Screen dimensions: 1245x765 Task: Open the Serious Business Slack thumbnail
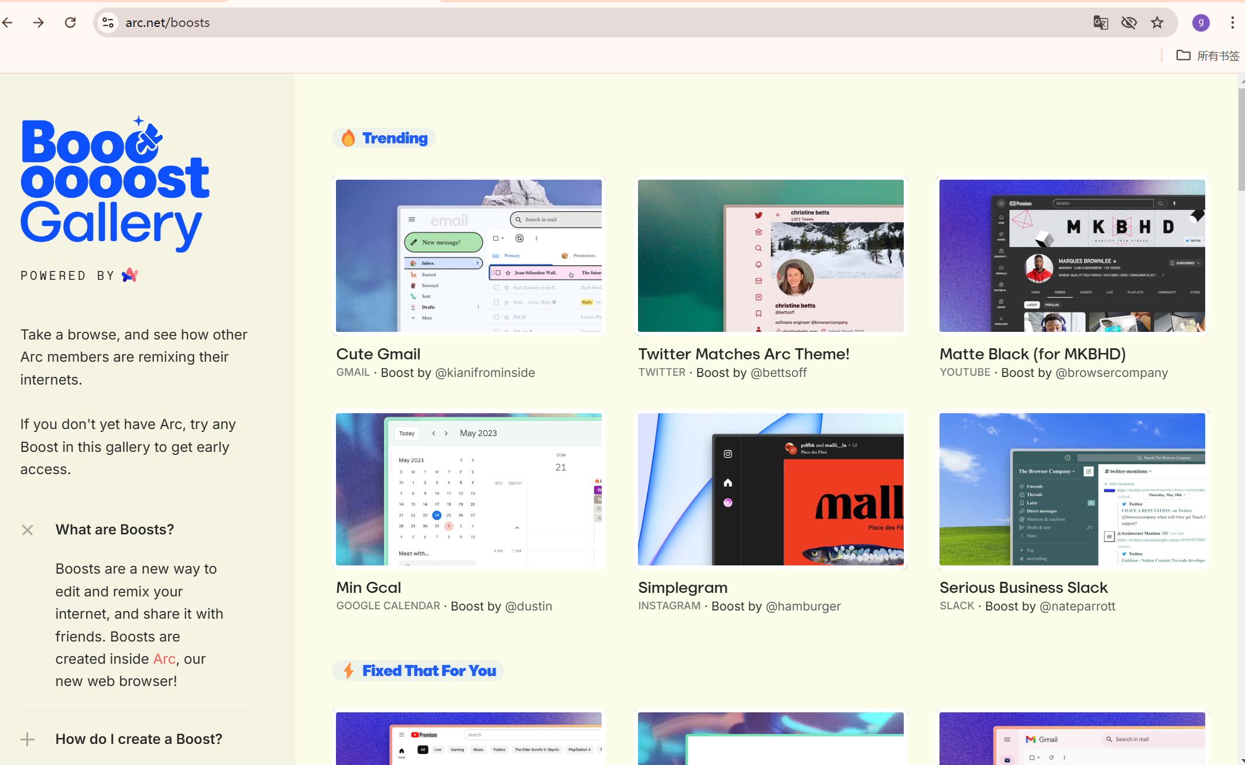1072,489
